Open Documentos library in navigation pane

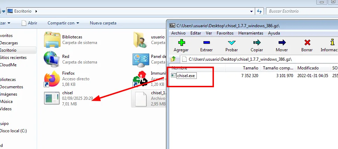coord(12,87)
